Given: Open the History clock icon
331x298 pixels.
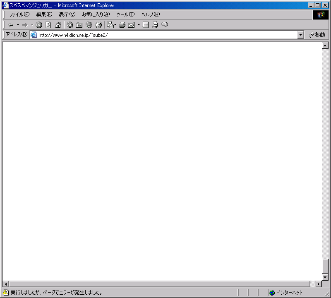Looking at the screenshot, I should click(98, 25).
